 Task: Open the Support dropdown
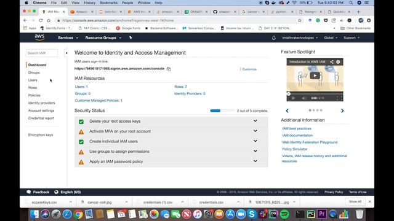[x=352, y=38]
